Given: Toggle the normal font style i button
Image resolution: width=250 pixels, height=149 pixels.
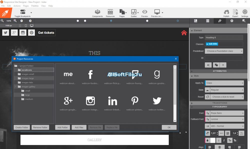Looking at the screenshot, I should click(x=218, y=141).
